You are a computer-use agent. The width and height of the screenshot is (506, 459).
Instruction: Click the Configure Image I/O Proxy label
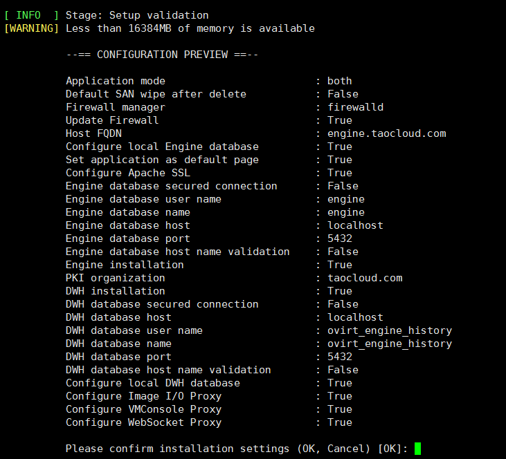143,396
